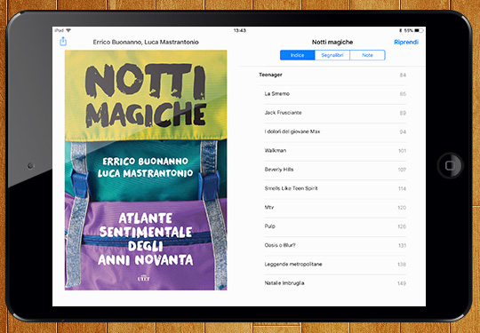The width and height of the screenshot is (480, 333).
Task: Open chapter Jack Frusciante
Action: (x=335, y=113)
